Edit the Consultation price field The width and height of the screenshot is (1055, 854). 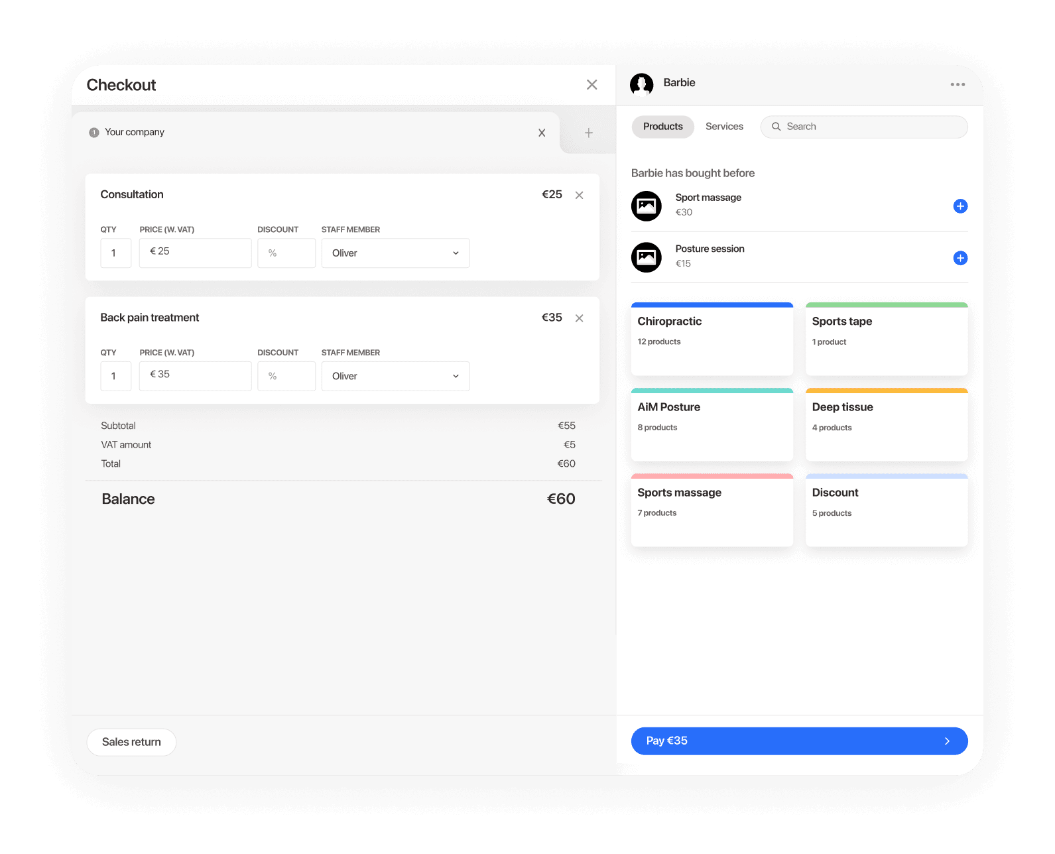coord(195,253)
